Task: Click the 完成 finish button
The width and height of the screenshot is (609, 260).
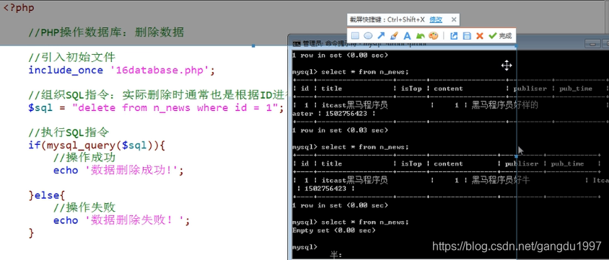Action: click(500, 36)
